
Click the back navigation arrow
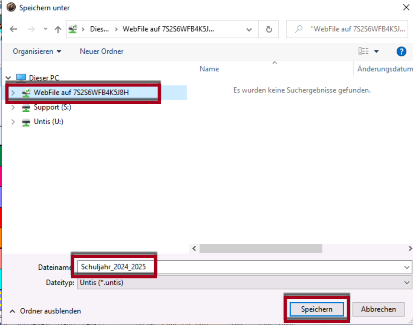(x=13, y=29)
